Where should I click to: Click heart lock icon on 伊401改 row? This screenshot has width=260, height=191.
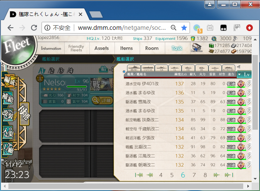tap(241, 84)
